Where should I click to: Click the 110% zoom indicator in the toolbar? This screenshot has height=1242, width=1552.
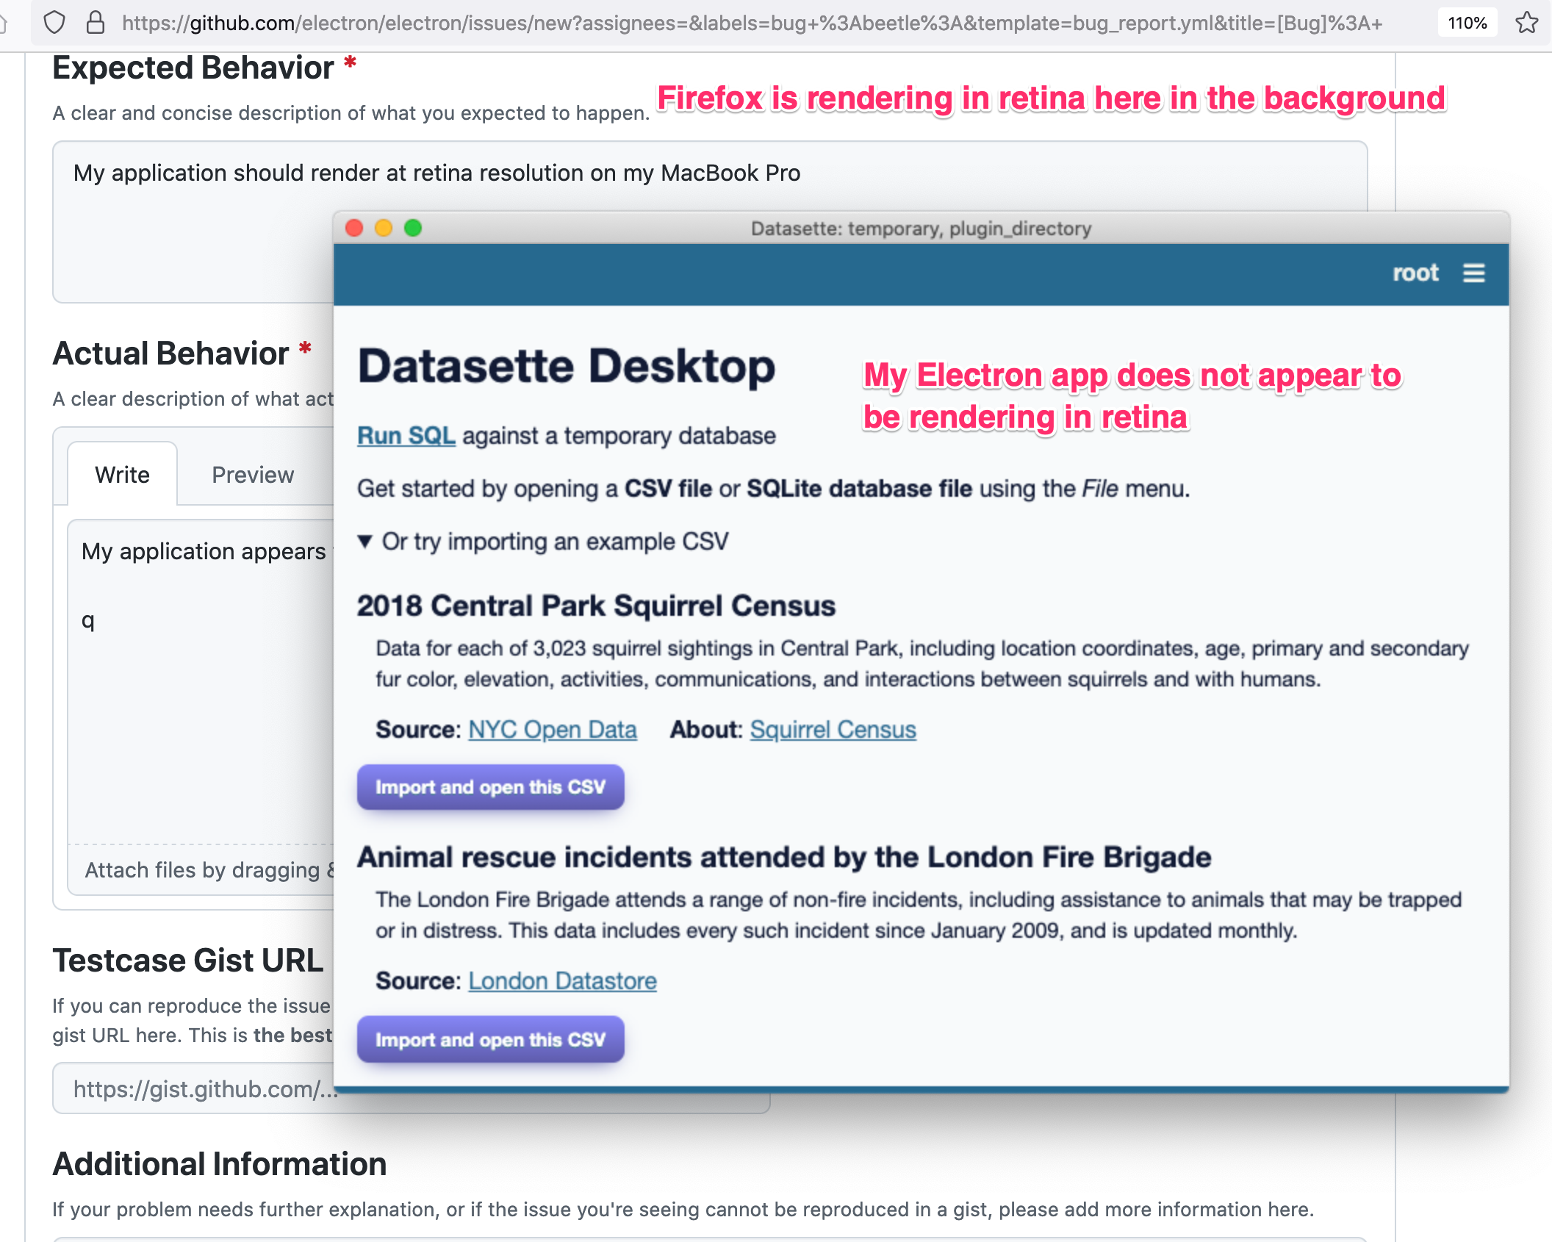click(x=1466, y=23)
